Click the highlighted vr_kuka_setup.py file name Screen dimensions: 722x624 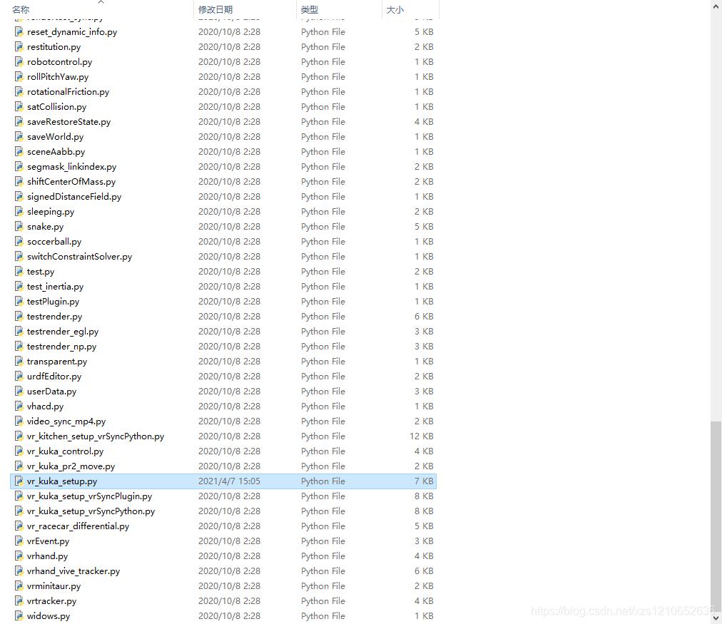point(61,481)
